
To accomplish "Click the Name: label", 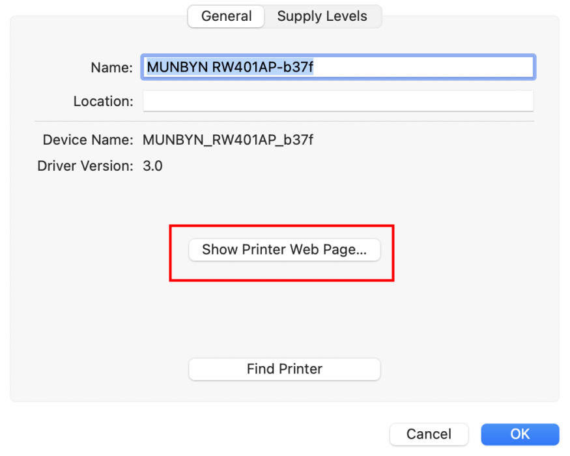I will [111, 68].
